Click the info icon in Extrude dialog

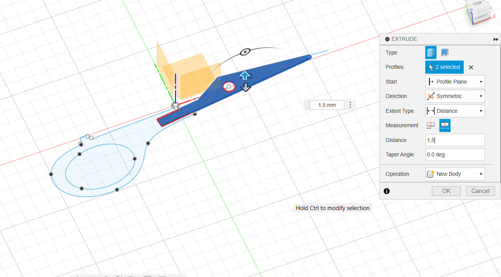click(x=387, y=191)
